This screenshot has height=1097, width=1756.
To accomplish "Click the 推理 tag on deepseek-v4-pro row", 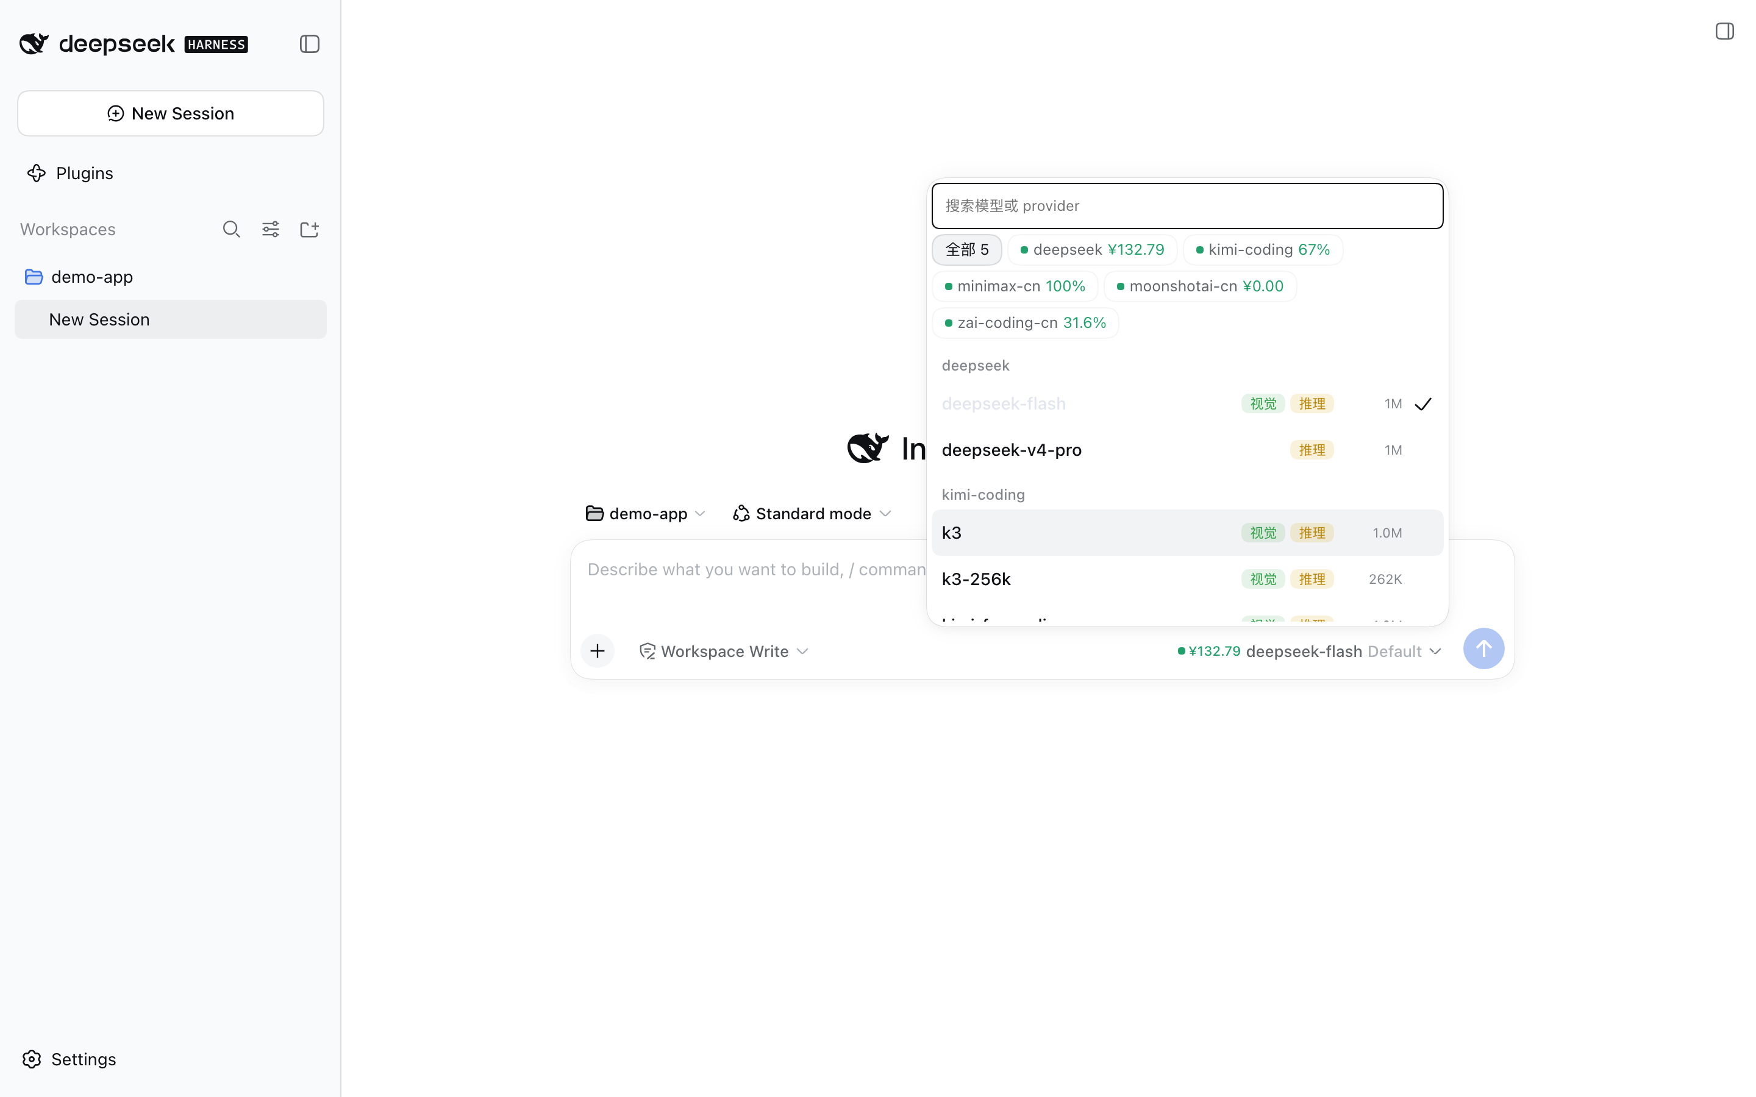I will tap(1312, 450).
